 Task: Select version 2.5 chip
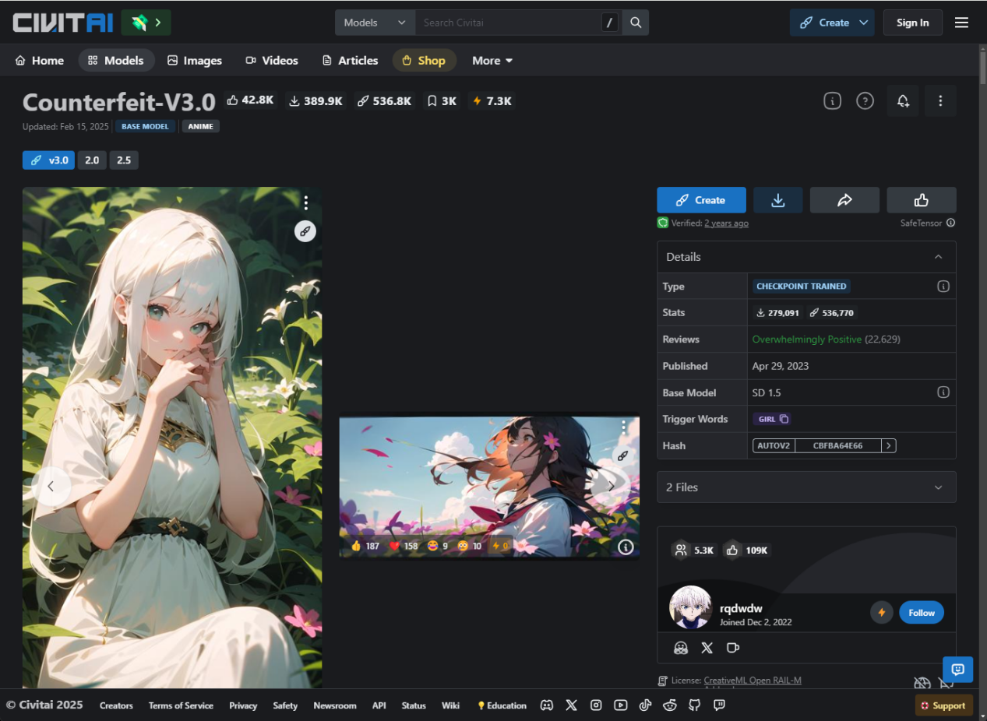[x=124, y=160]
